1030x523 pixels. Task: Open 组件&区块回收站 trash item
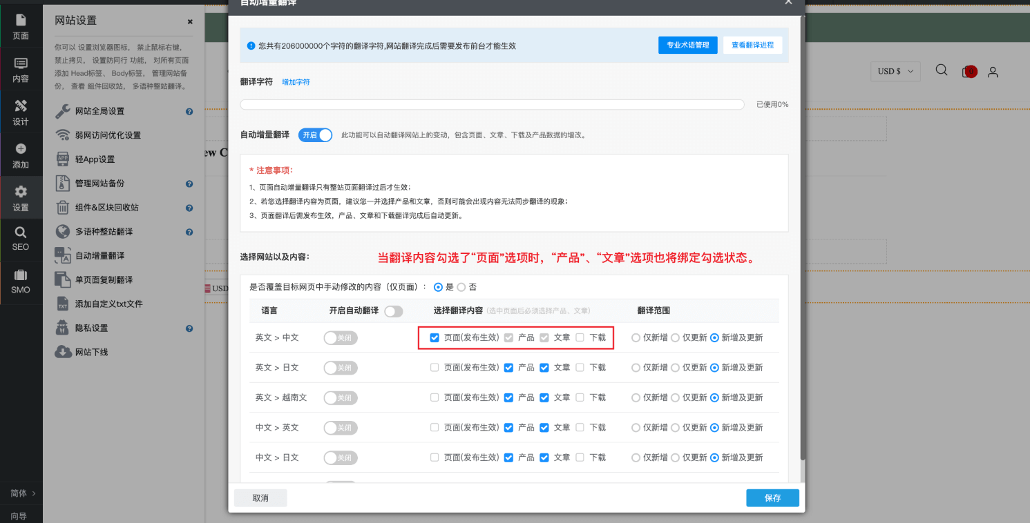106,208
